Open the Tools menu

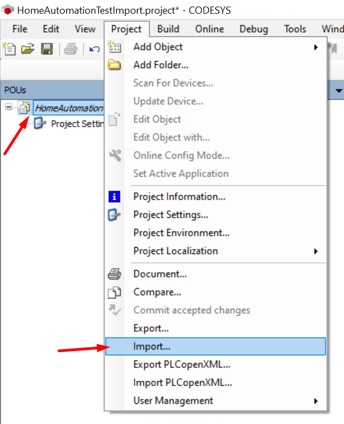coord(295,29)
